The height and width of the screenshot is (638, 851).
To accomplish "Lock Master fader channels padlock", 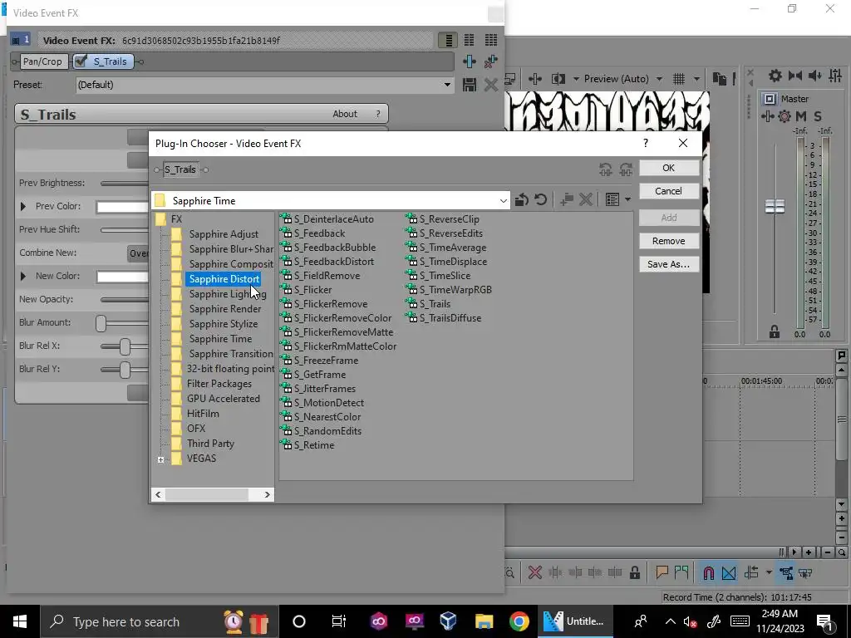I will [775, 331].
